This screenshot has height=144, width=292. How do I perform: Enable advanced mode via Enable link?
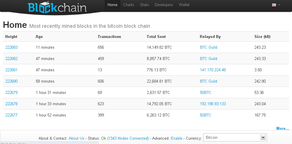click(x=176, y=138)
